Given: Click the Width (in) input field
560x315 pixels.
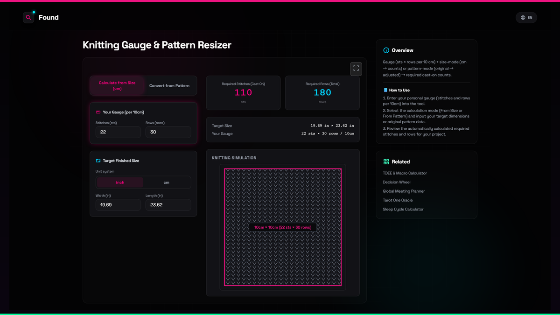Looking at the screenshot, I should pos(118,205).
